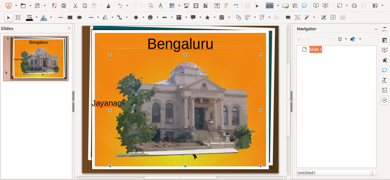Open the Properties sidebar deck
Screen dimensions: 390x180
click(385, 40)
